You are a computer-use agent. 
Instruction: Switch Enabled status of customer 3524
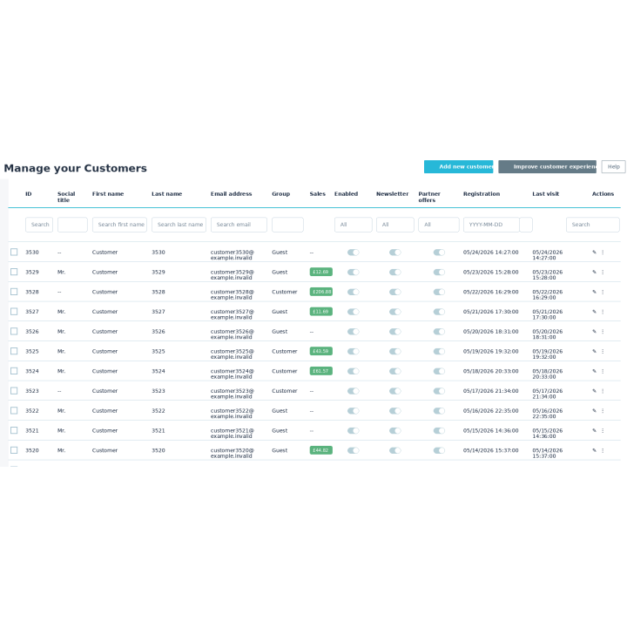353,371
